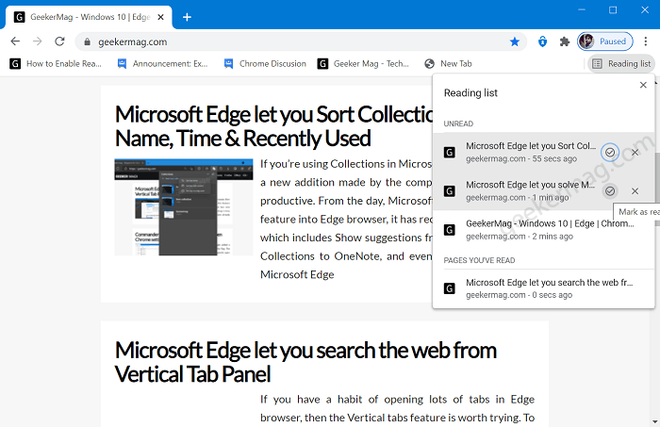Open 'Sort Collections' article headline
Viewport: 660px width, 427px height.
(x=274, y=126)
